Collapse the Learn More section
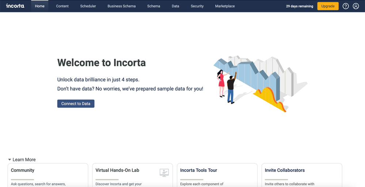This screenshot has width=365, height=187. [x=9, y=160]
